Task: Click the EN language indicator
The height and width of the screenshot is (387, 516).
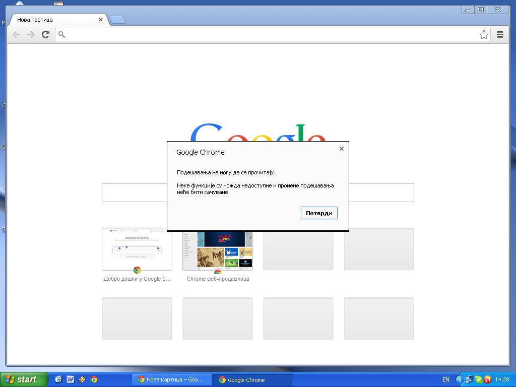Action: (x=445, y=380)
